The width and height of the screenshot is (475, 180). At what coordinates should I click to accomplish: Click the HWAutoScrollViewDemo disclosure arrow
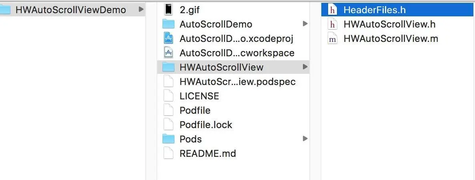141,9
